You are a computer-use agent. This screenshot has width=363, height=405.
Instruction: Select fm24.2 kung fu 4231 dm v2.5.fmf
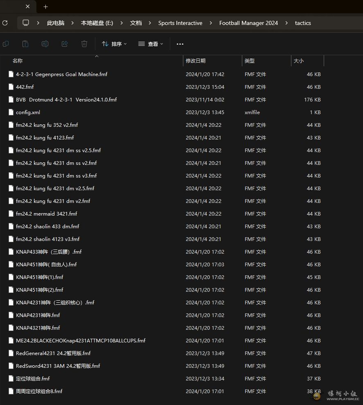pyautogui.click(x=55, y=188)
